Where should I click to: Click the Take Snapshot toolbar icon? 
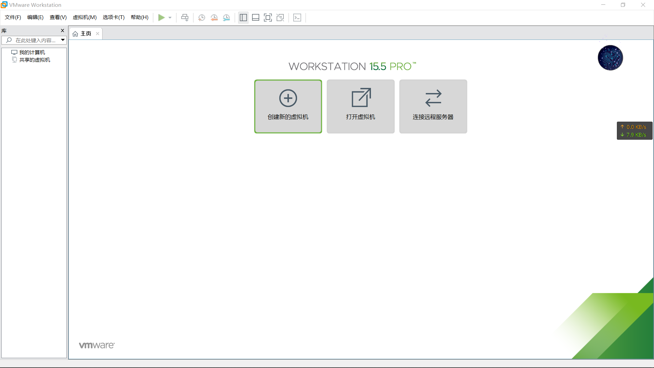tap(202, 18)
